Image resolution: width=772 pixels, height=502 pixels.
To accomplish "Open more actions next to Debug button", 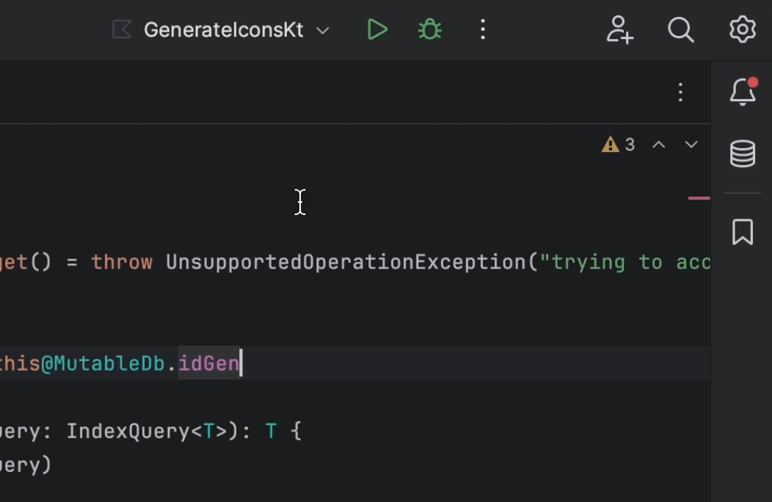I will click(x=483, y=30).
